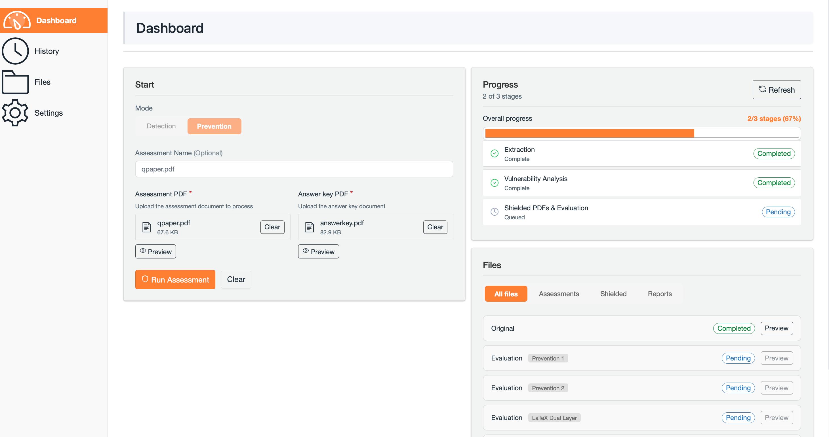Switch to the Shielded files tab
The image size is (829, 437).
pyautogui.click(x=613, y=294)
